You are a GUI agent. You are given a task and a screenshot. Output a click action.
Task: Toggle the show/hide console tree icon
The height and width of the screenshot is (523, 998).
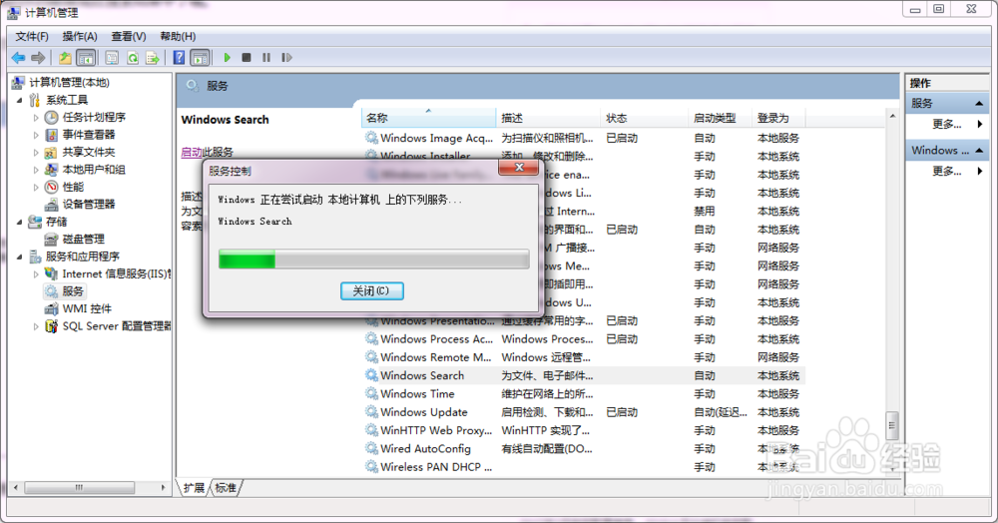point(85,58)
